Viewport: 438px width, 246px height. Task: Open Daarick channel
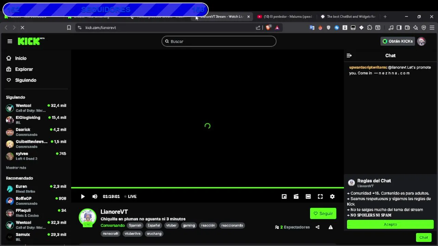pos(36,132)
